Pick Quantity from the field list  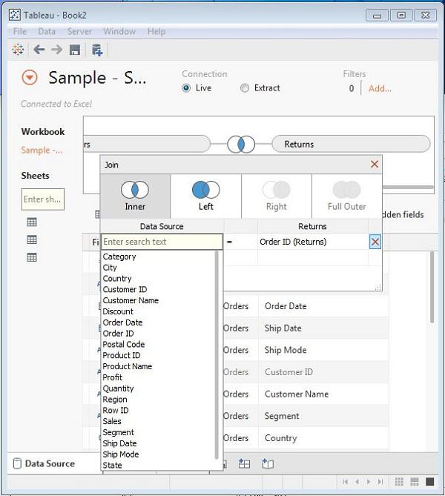118,388
